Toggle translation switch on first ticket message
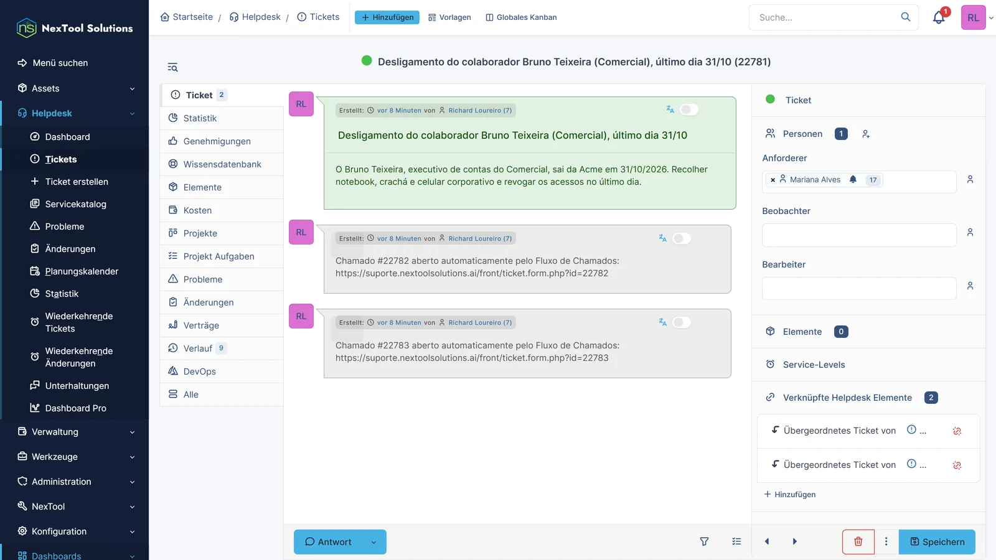Screen dimensions: 996x560 point(689,110)
